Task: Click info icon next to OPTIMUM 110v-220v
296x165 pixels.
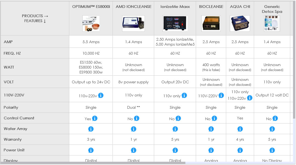Action: [x=101, y=95]
